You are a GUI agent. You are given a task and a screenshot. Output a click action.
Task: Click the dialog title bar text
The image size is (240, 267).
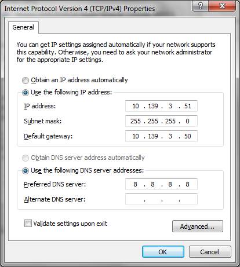point(79,9)
